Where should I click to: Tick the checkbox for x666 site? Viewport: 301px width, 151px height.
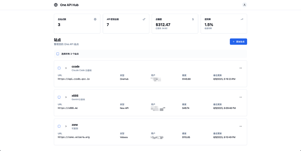click(x=59, y=97)
